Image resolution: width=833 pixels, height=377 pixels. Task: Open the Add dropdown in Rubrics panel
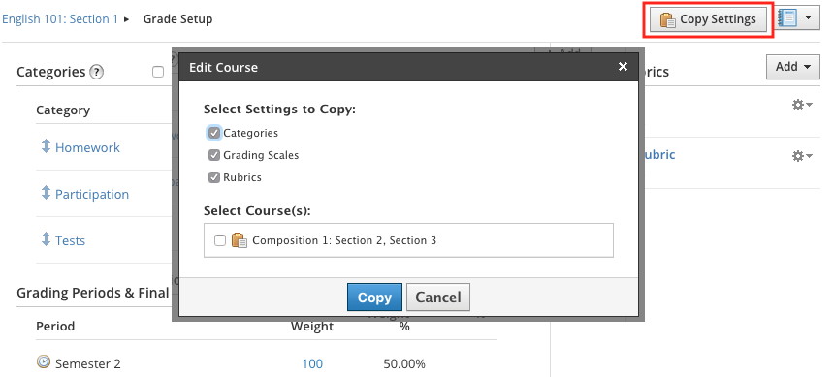coord(792,66)
